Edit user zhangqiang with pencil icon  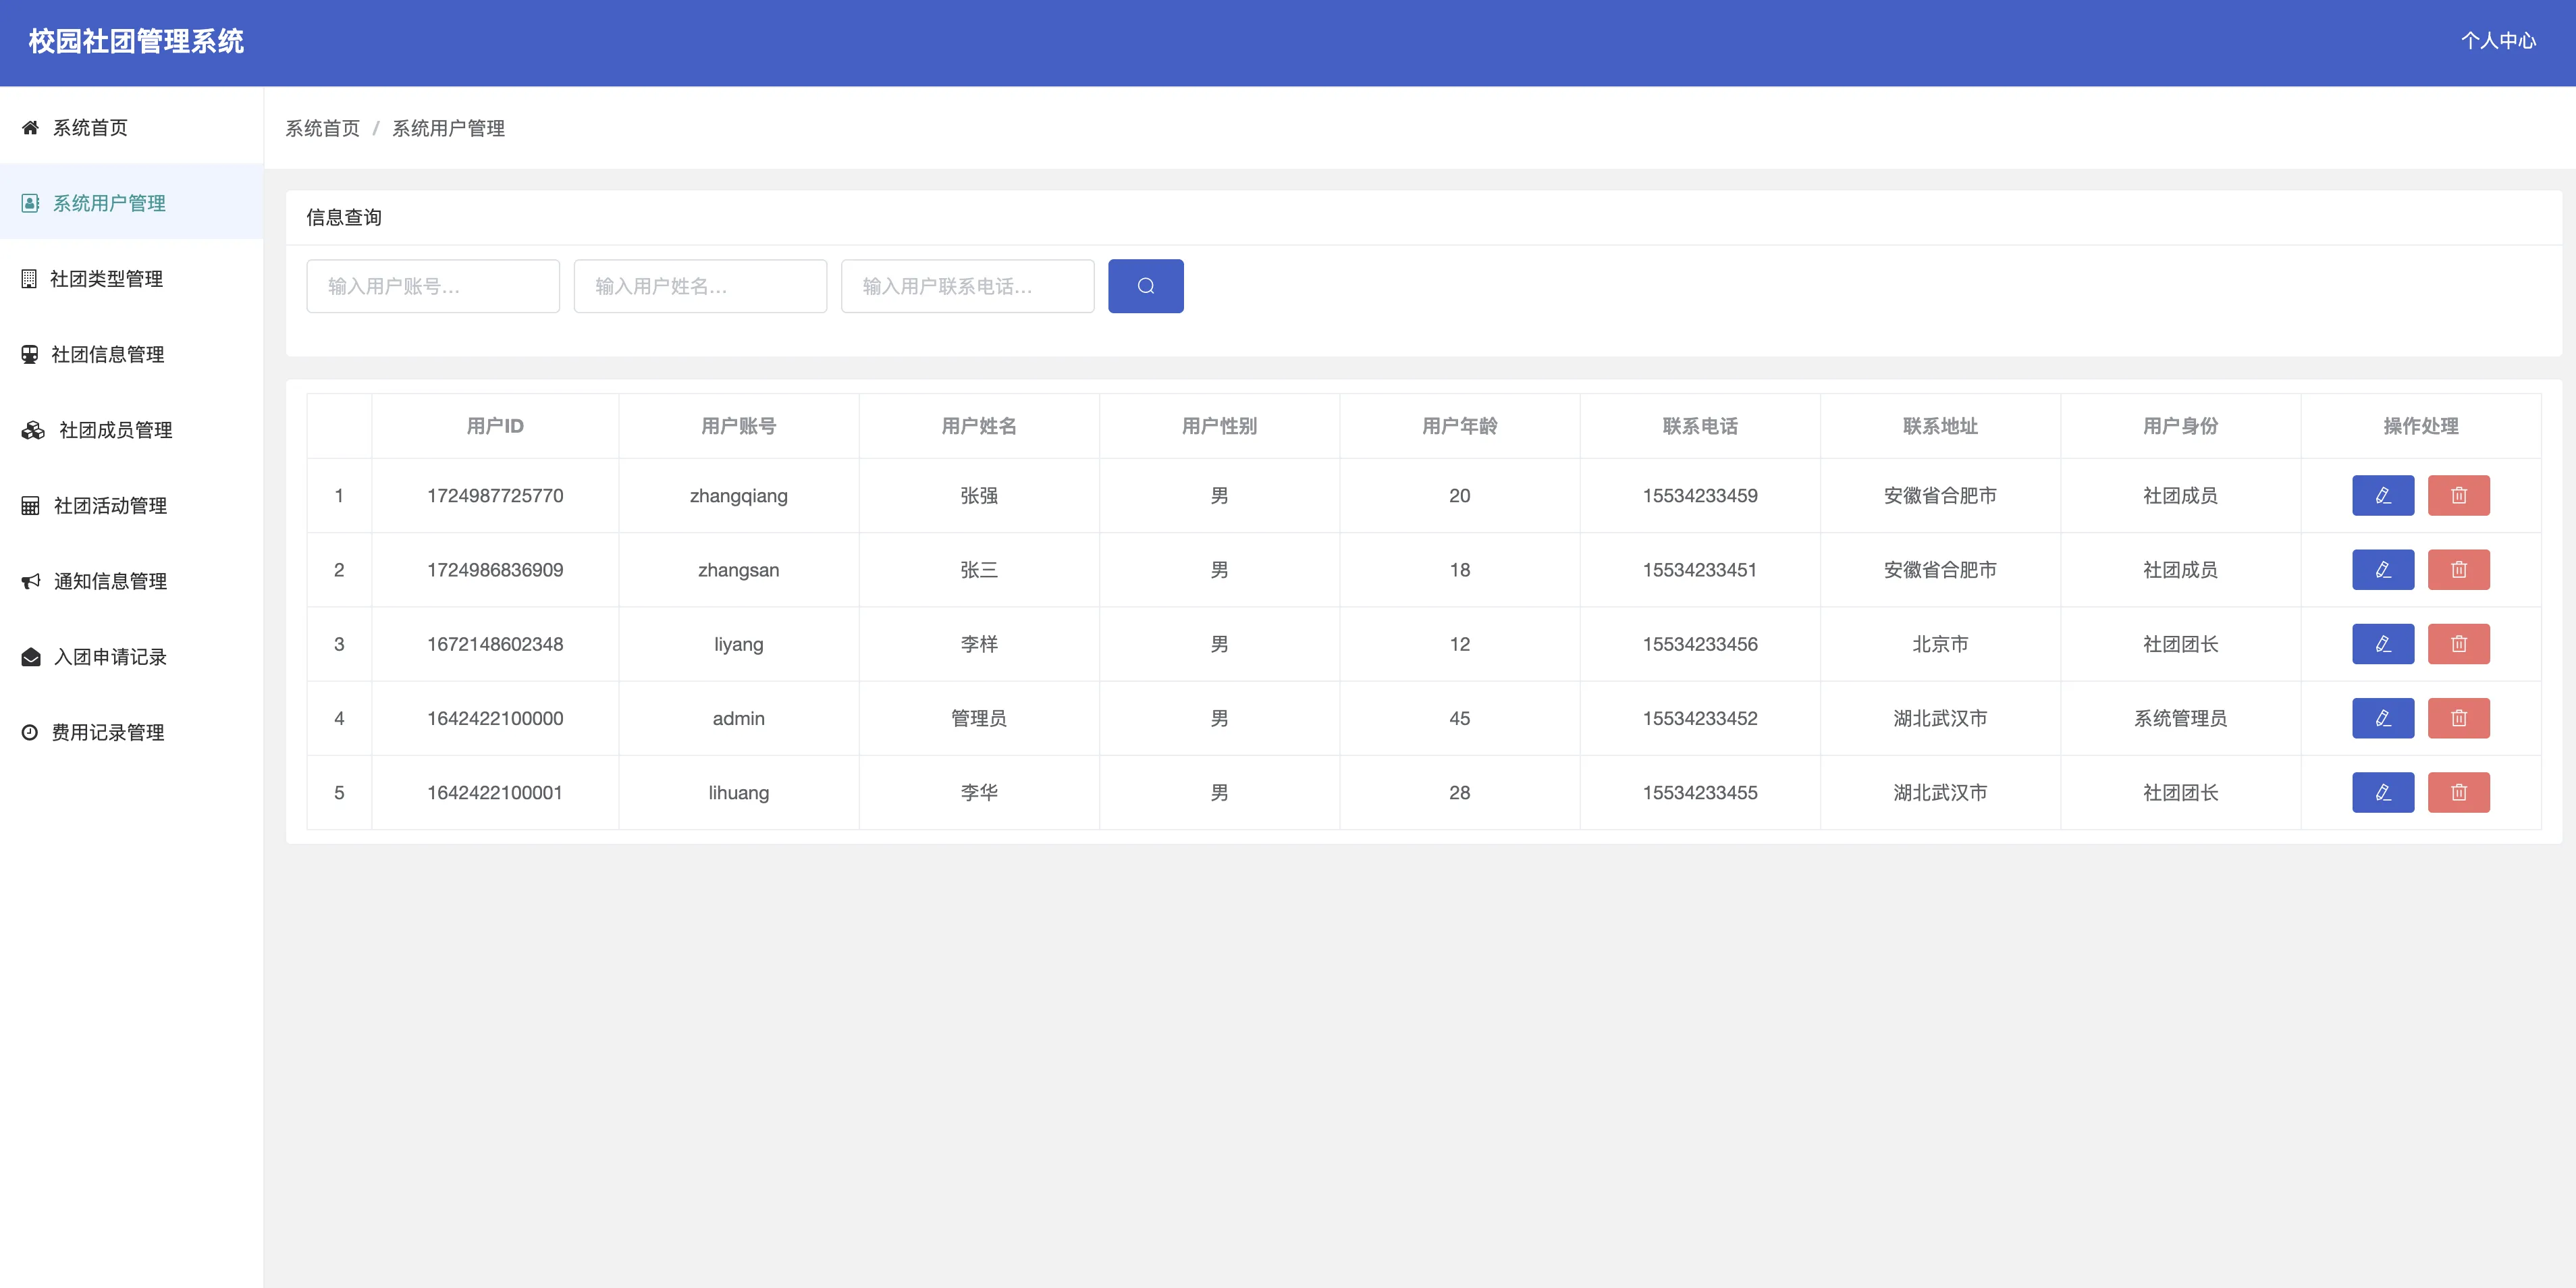2382,495
